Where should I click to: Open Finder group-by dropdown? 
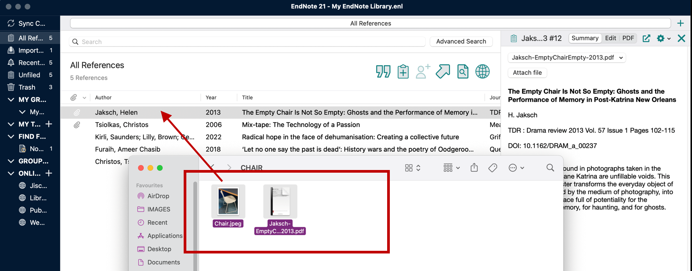[452, 168]
